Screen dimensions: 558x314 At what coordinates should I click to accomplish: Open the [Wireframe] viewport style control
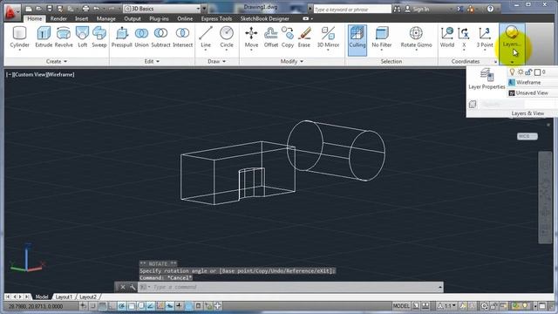[x=60, y=74]
